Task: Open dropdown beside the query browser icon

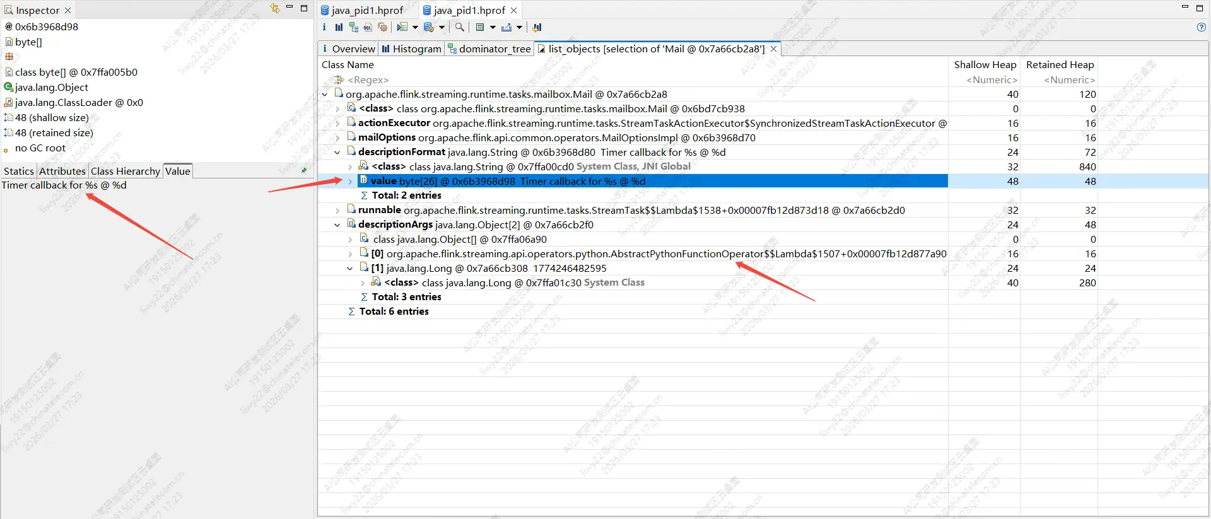Action: (442, 27)
